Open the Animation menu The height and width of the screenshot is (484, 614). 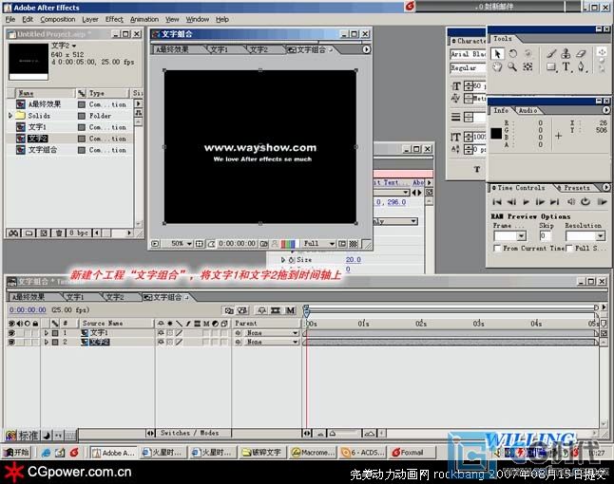pyautogui.click(x=144, y=19)
